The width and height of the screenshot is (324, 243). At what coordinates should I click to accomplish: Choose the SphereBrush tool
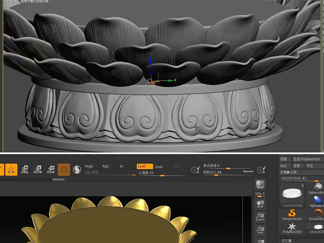[x=316, y=189]
